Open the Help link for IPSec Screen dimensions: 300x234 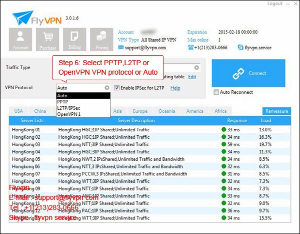175,88
